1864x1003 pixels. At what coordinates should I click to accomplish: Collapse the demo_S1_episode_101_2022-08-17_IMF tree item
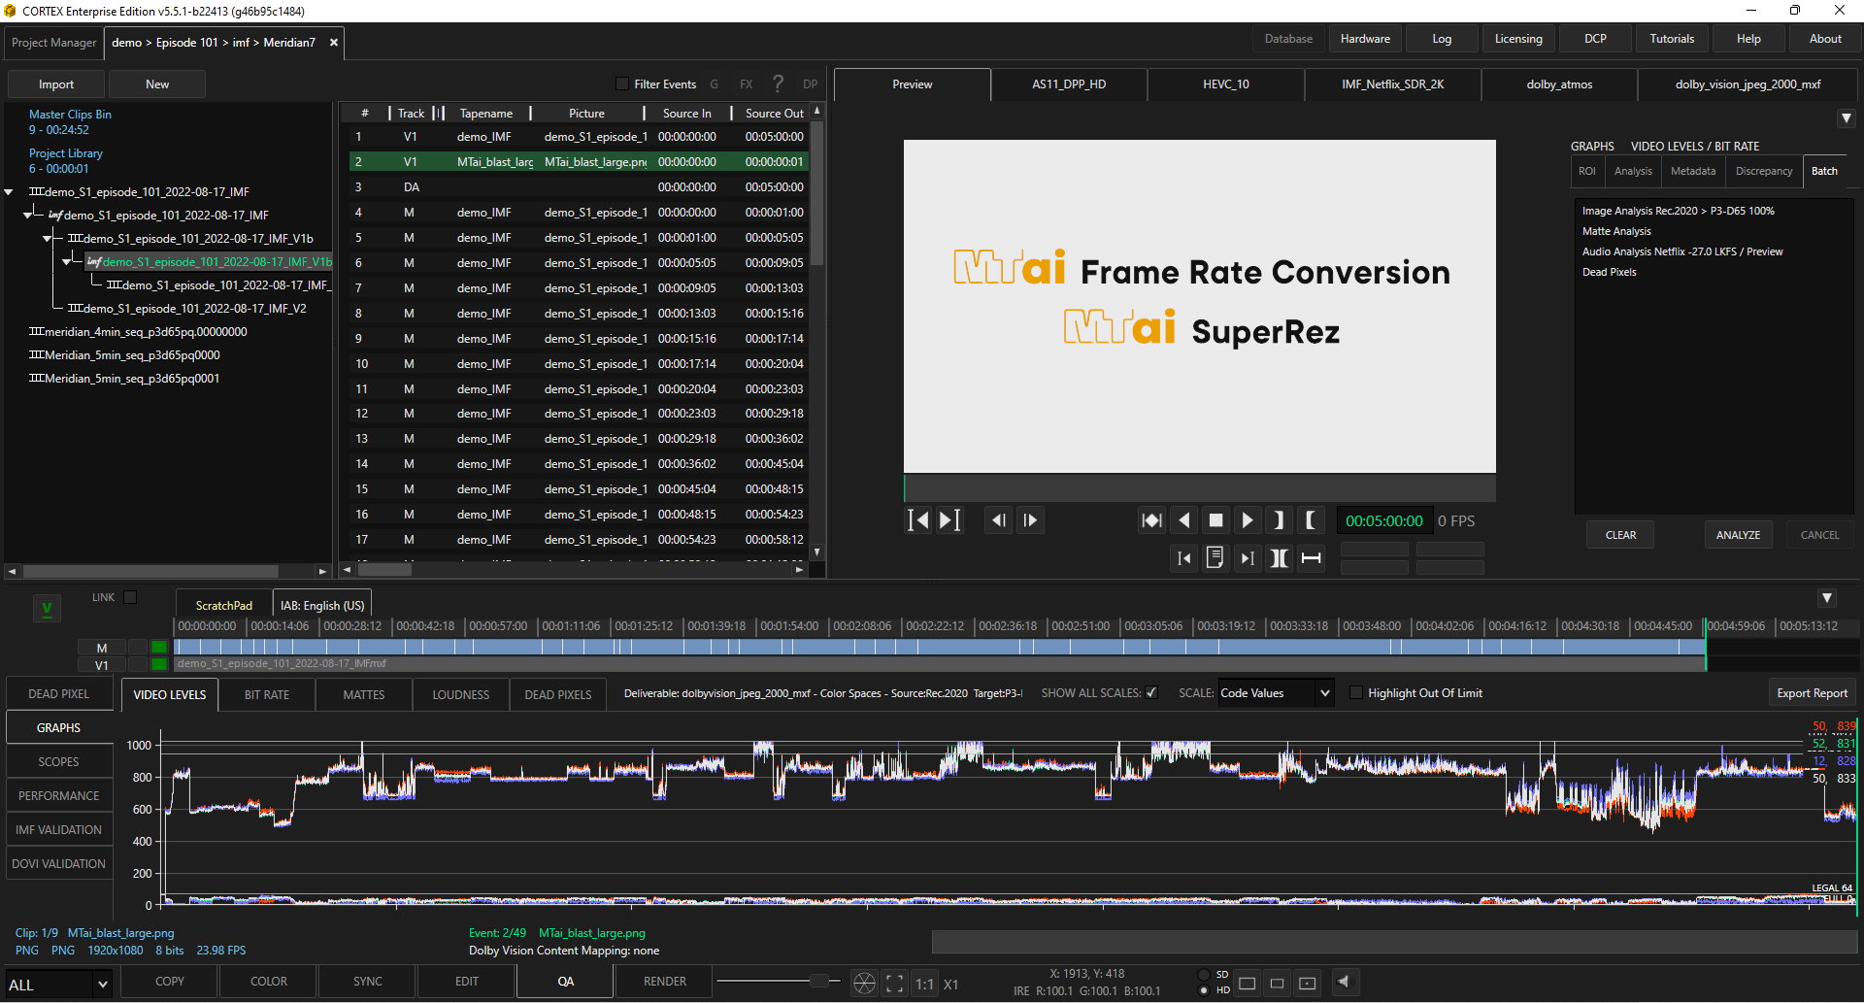click(x=9, y=191)
